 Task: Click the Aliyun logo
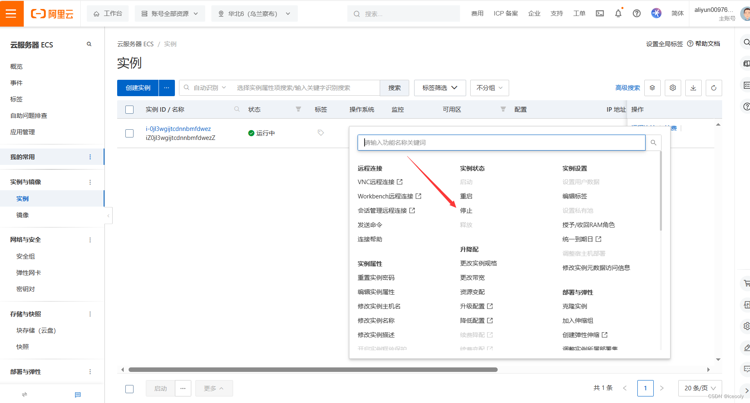tap(52, 14)
